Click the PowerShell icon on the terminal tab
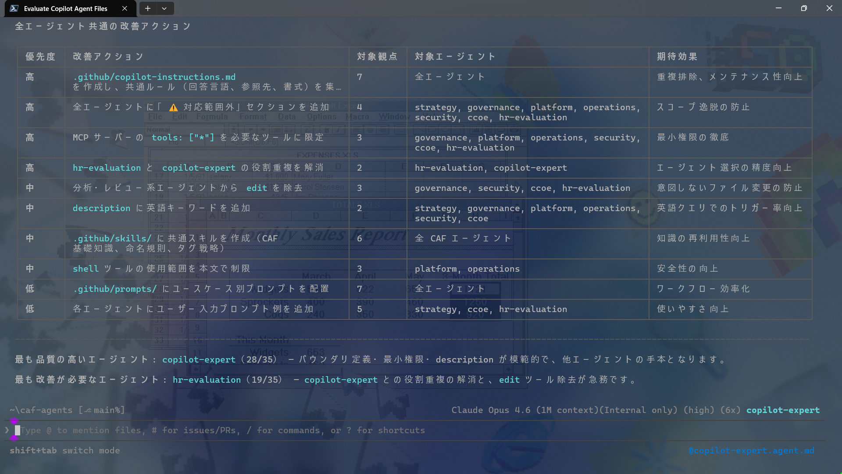842x474 pixels. click(x=15, y=8)
